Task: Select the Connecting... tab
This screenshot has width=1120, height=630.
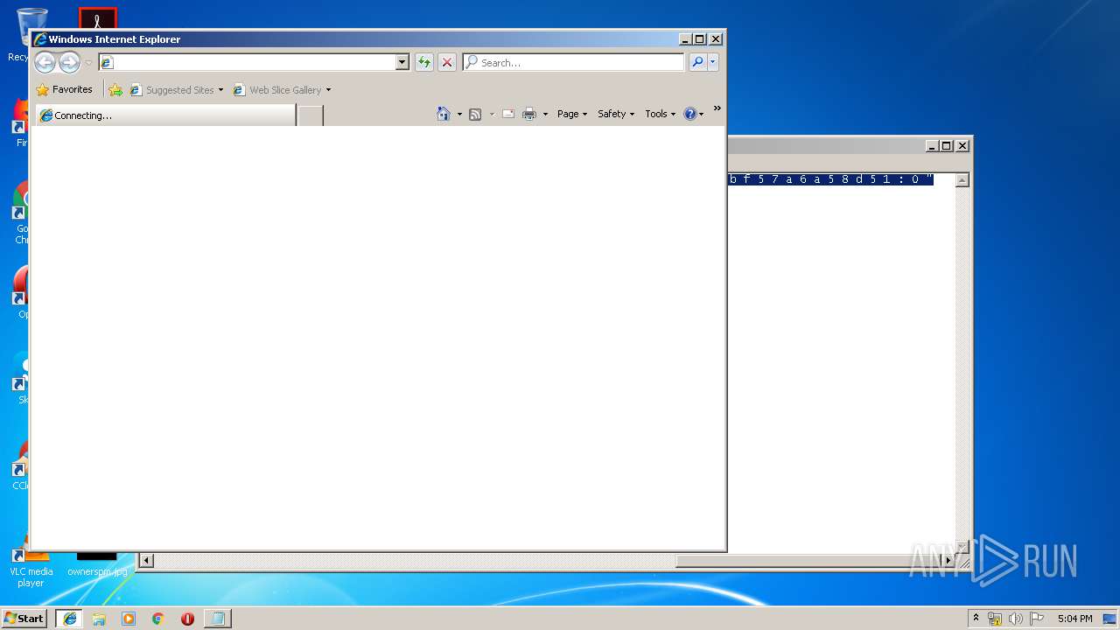Action: [165, 115]
